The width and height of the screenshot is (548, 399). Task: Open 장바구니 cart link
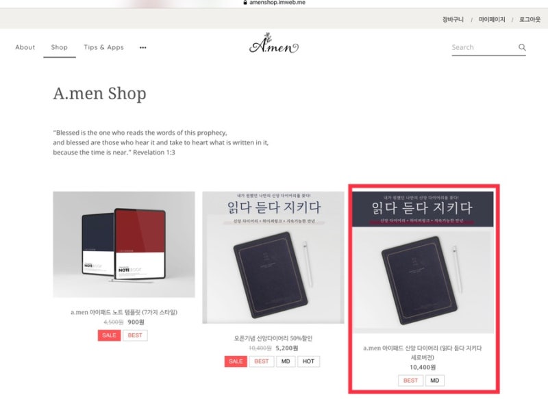(453, 20)
